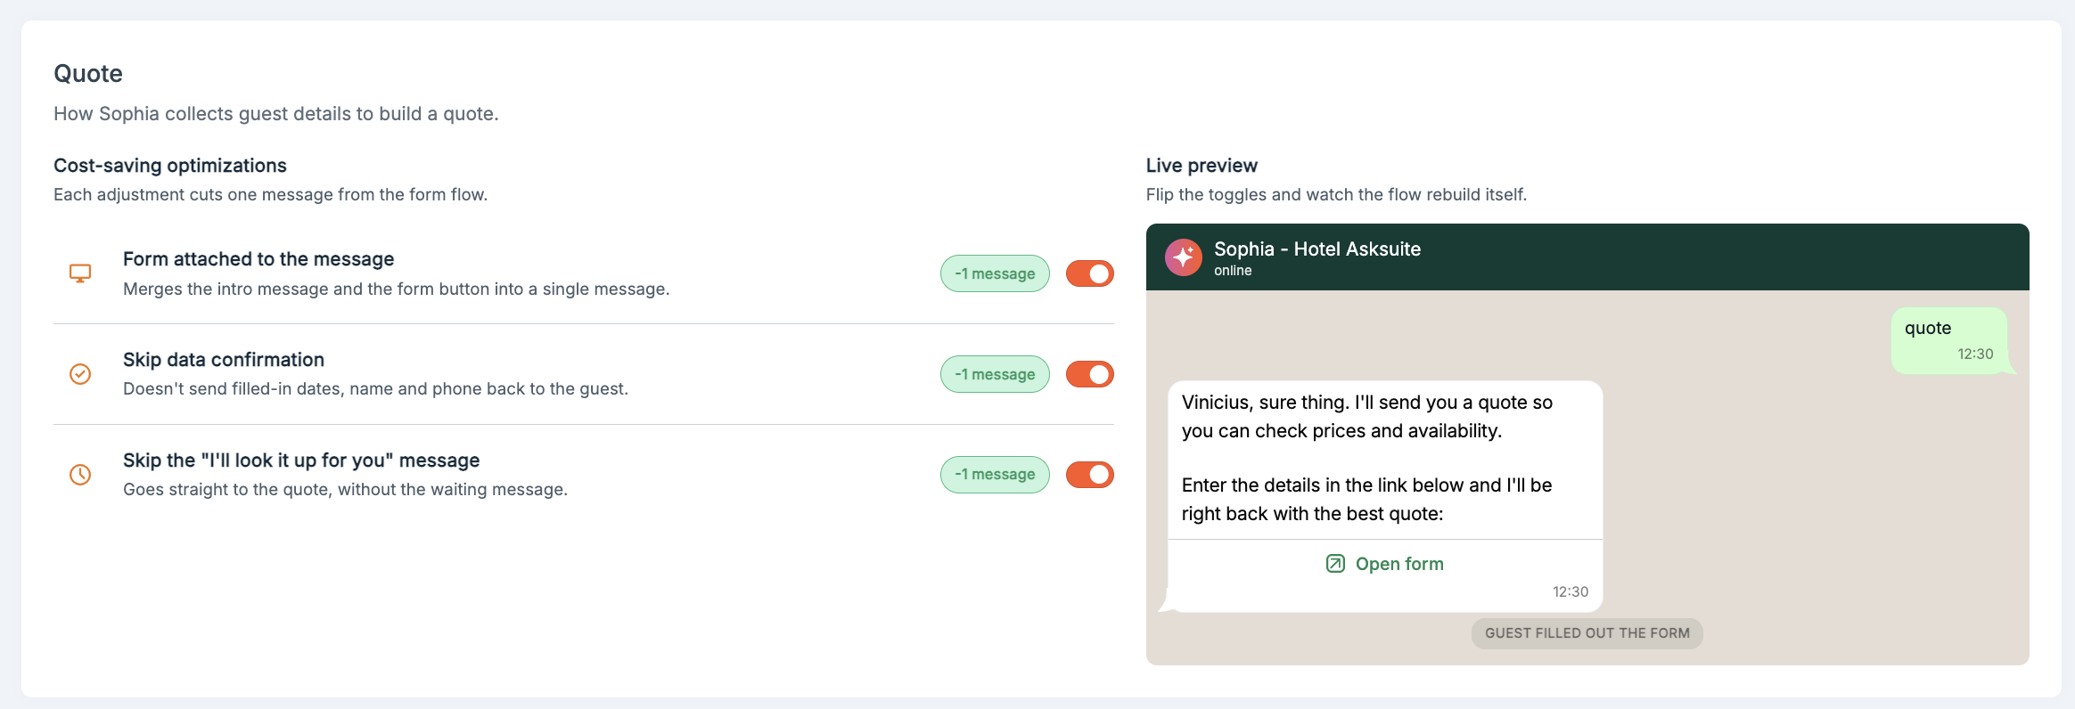Viewport: 2075px width, 709px height.
Task: Click the -1 message badge for Form attached
Action: [995, 273]
